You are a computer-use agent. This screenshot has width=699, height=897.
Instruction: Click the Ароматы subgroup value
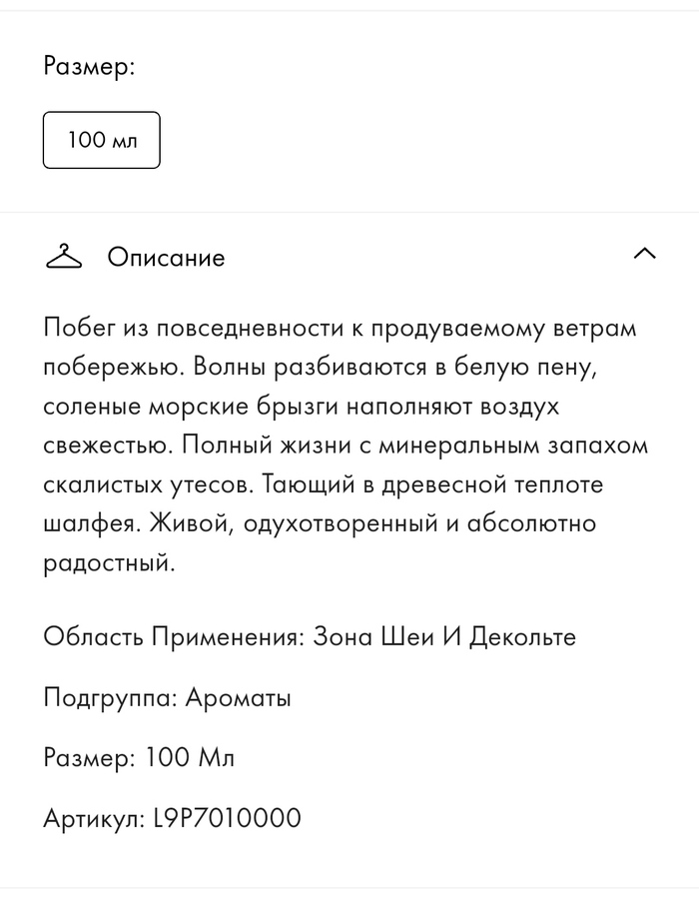point(239,697)
